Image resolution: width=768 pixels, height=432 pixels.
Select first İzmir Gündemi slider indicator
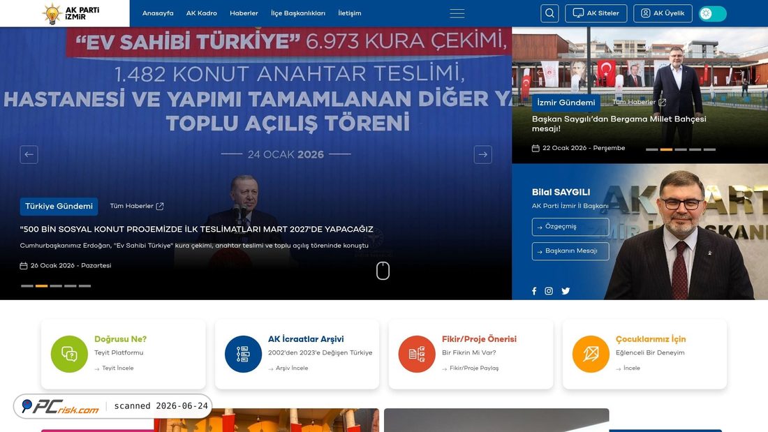652,149
